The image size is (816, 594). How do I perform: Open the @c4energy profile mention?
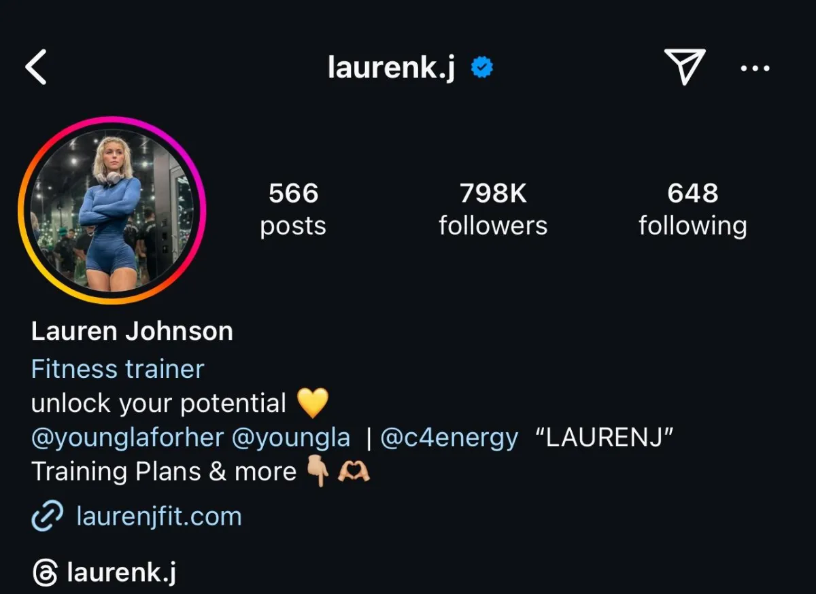[449, 438]
